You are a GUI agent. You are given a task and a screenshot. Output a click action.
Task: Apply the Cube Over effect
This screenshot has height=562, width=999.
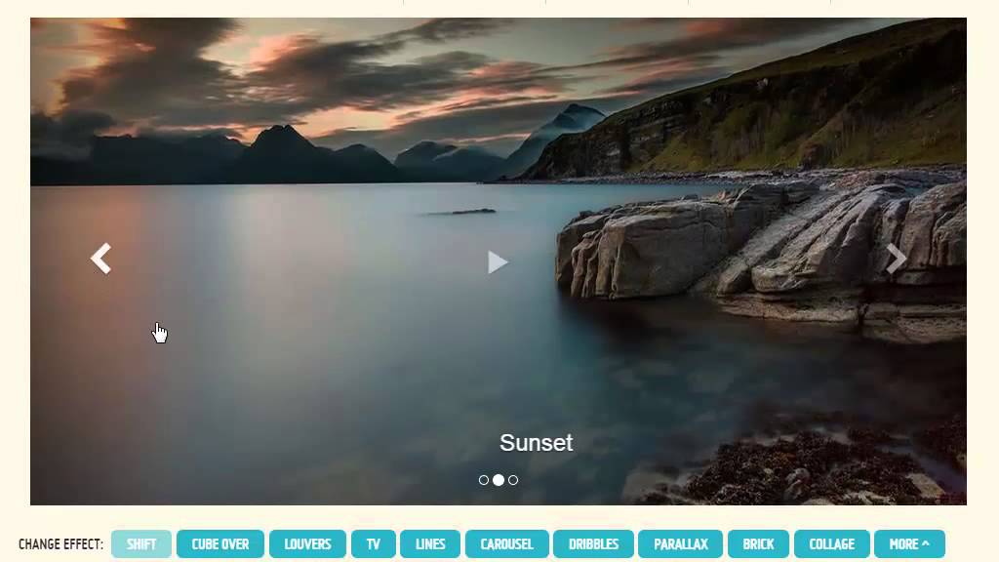[x=220, y=544]
